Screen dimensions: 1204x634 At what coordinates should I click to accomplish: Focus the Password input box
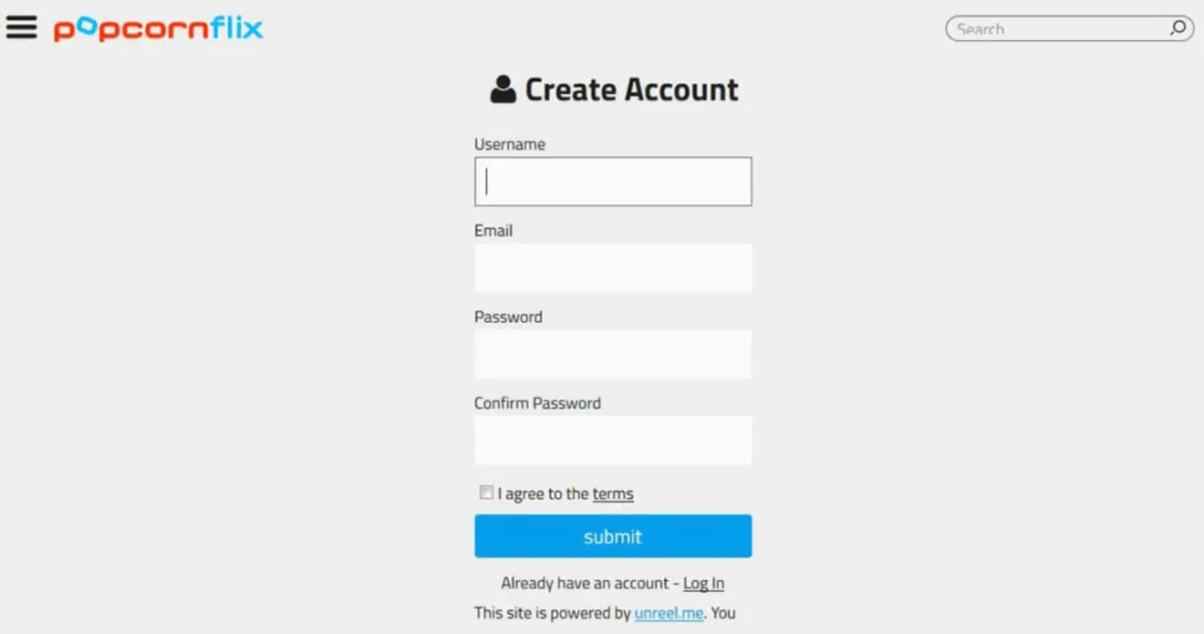pyautogui.click(x=613, y=354)
